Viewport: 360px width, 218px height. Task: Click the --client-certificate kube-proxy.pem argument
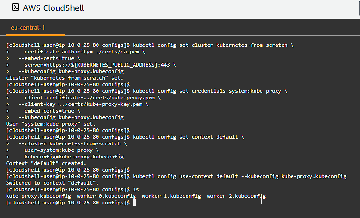click(87, 98)
